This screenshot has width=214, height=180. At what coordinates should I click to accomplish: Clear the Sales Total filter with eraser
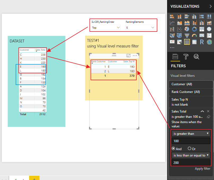208,116
